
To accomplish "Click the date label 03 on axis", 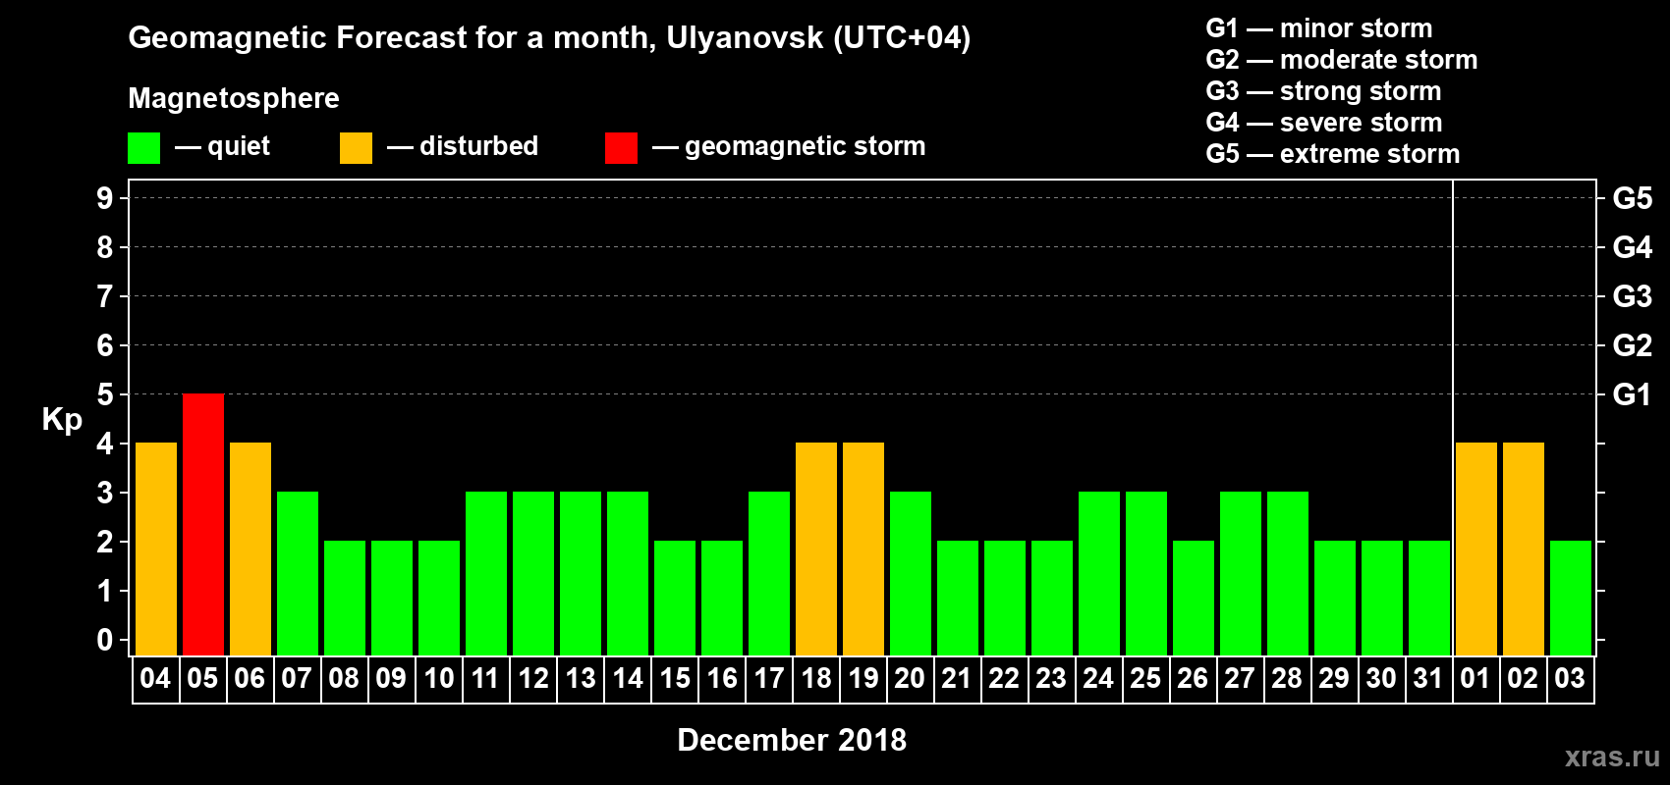I will point(1570,679).
